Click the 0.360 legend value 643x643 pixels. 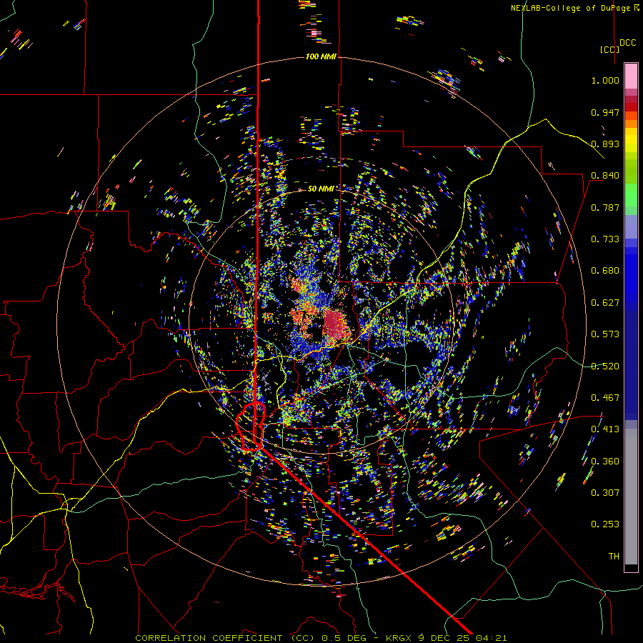point(605,462)
